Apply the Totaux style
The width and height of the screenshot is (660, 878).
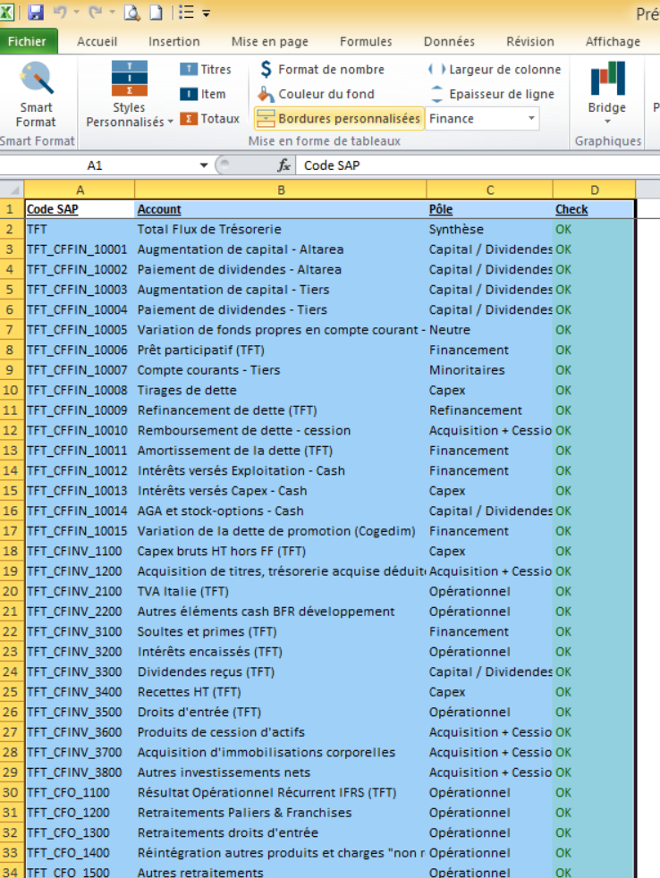[209, 118]
